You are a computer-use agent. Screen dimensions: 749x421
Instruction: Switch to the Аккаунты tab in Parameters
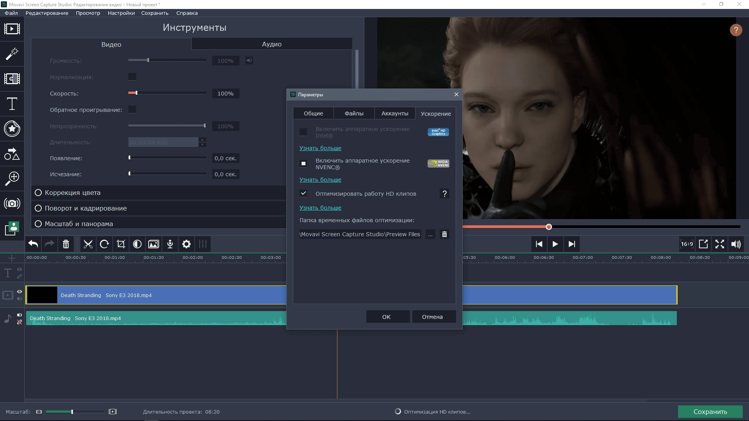point(395,113)
